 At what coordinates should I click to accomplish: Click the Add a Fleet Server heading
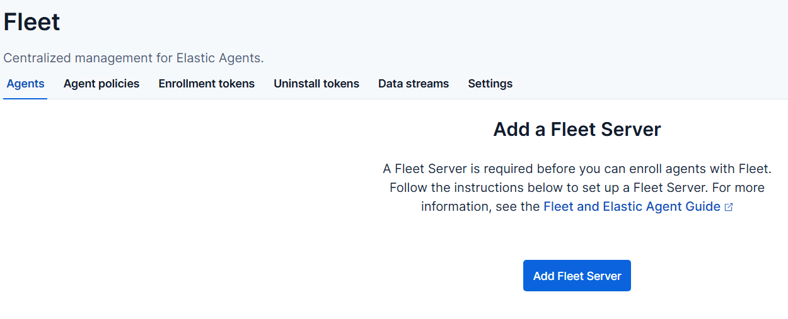click(x=577, y=130)
